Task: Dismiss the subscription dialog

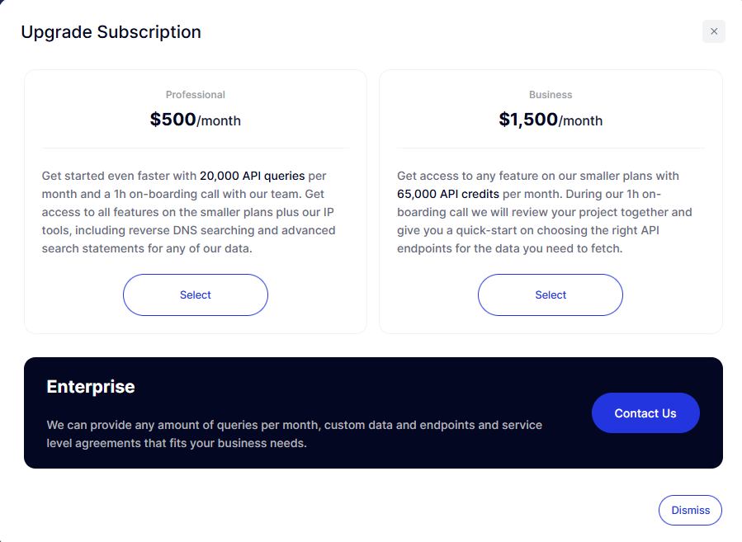Action: pos(690,510)
